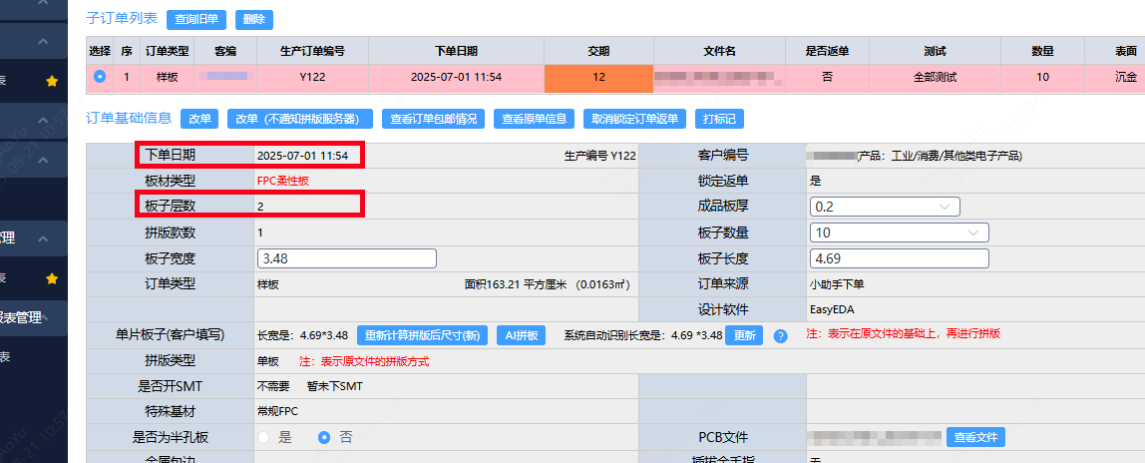Click 查看文件 next to PCB文件
Image resolution: width=1145 pixels, height=463 pixels.
coord(974,437)
